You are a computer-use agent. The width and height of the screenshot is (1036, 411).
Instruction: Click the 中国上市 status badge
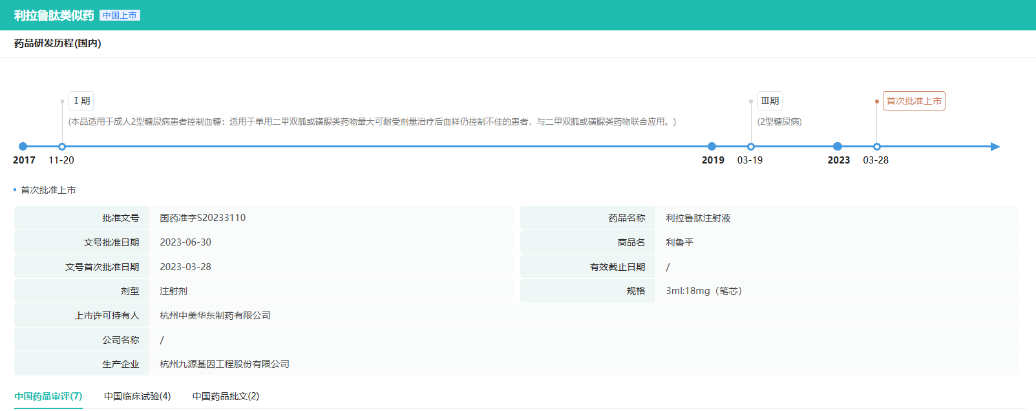pyautogui.click(x=120, y=16)
